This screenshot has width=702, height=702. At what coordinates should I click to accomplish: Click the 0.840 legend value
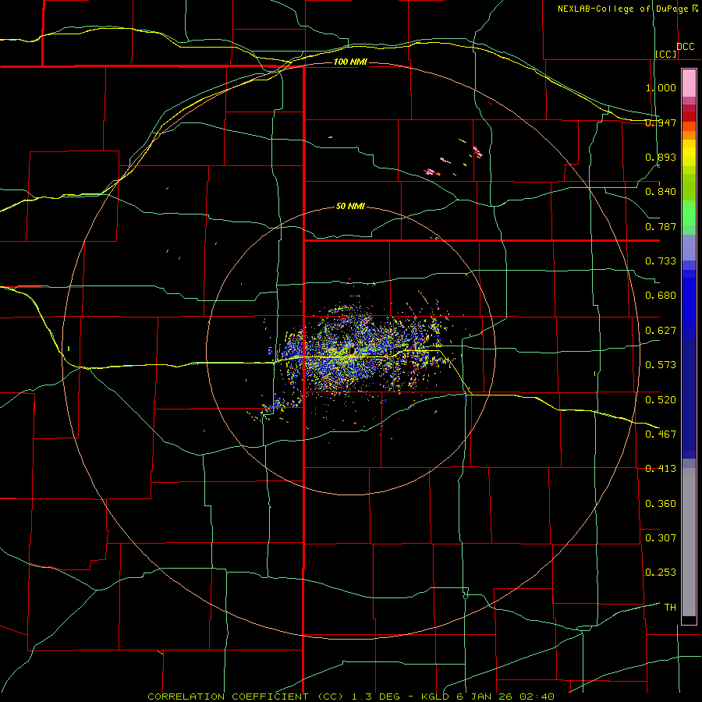pyautogui.click(x=661, y=192)
